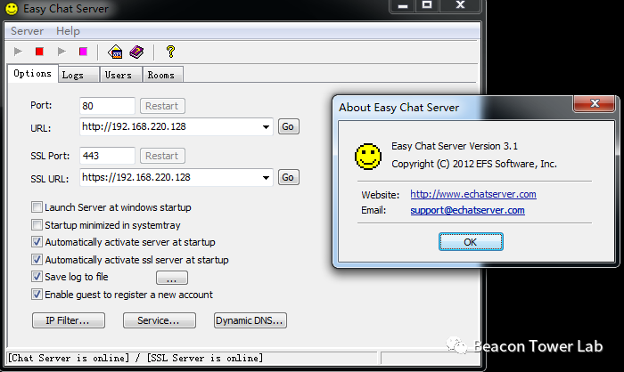Toggle Automatically activate ssl server at startup
This screenshot has height=372, width=624.
coord(37,260)
